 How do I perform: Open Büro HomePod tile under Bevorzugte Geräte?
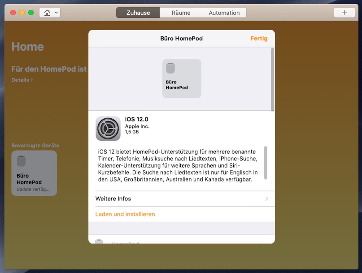pyautogui.click(x=34, y=173)
